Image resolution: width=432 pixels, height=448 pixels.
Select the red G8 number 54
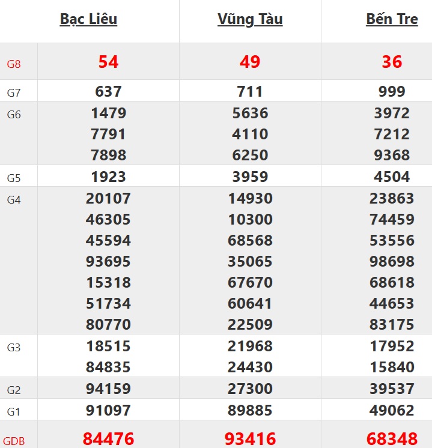click(109, 62)
